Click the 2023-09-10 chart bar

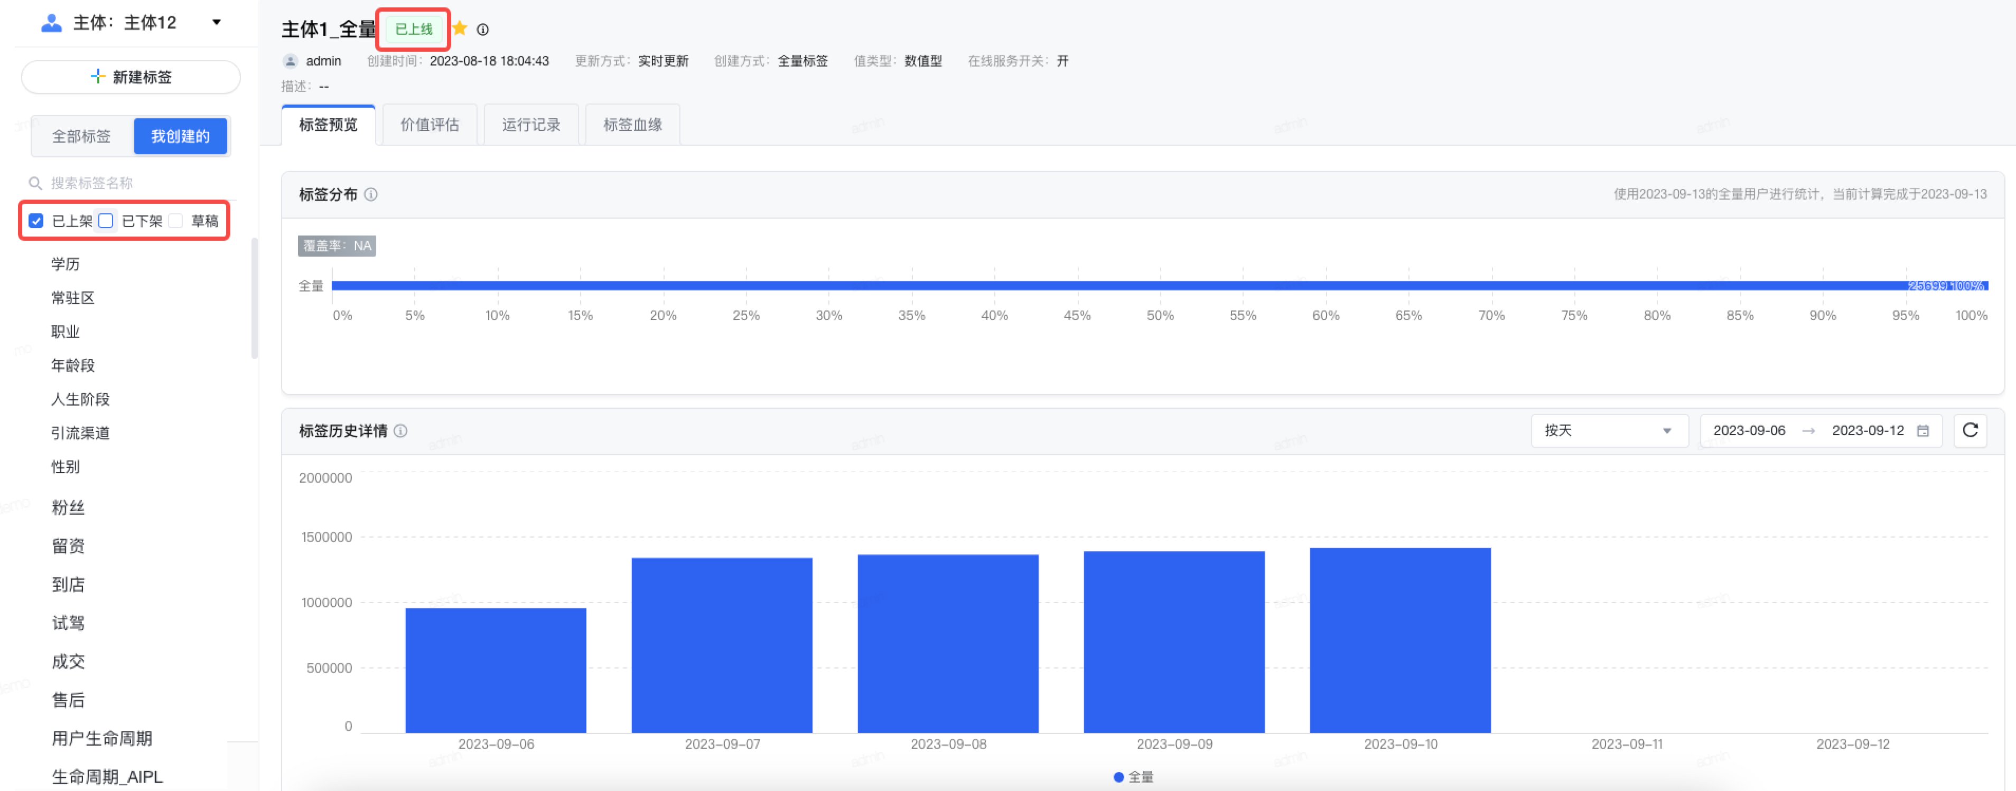tap(1400, 641)
